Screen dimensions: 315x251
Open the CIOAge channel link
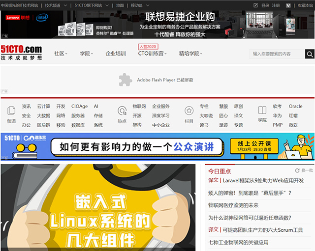click(x=79, y=106)
